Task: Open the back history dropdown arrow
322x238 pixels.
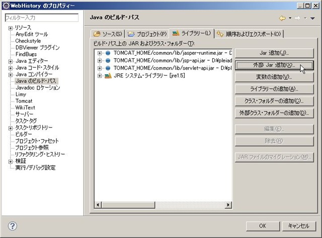Action: pyautogui.click(x=290, y=18)
